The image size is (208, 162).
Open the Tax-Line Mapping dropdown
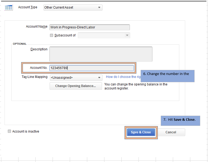point(76,78)
